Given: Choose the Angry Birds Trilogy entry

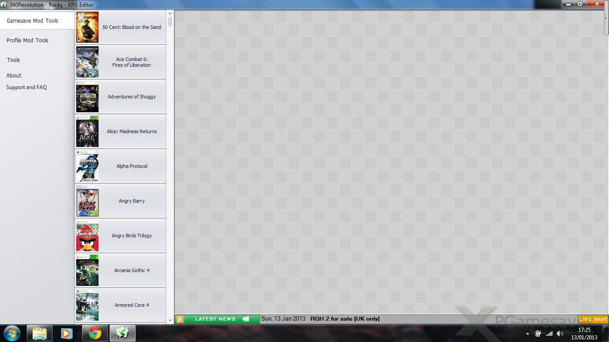Looking at the screenshot, I should 120,236.
